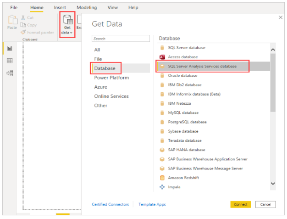Switch to the Home ribbon tab

point(37,7)
